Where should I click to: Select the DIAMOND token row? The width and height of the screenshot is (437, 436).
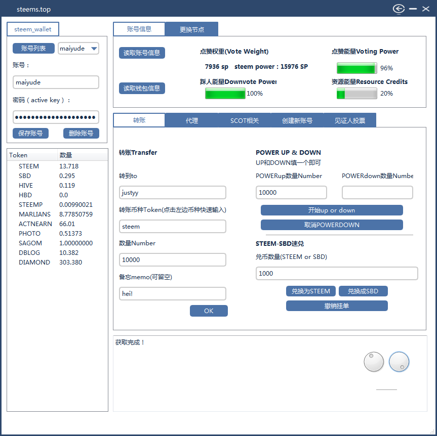coord(57,263)
